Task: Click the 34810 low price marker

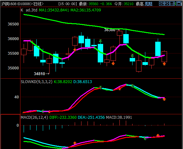Action: [42, 74]
